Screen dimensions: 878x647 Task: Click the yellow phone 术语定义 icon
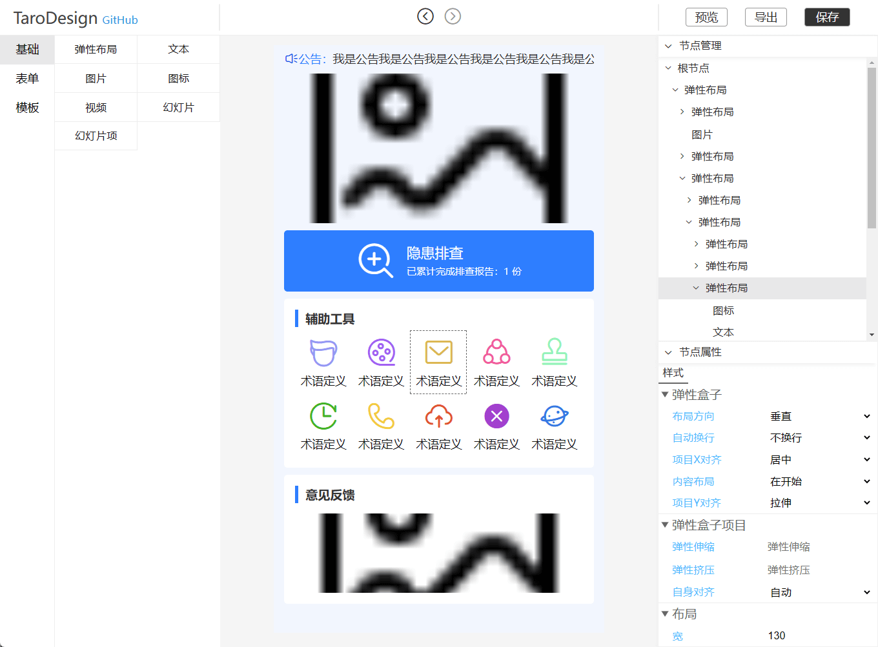pos(381,416)
